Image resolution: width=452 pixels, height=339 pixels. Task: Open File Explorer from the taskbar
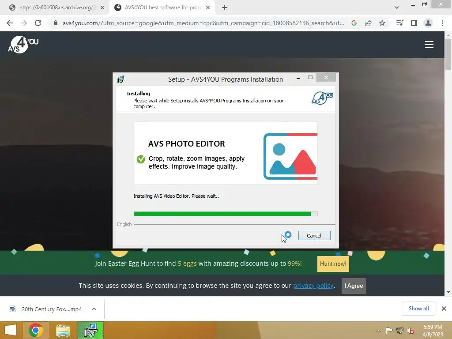click(x=63, y=330)
